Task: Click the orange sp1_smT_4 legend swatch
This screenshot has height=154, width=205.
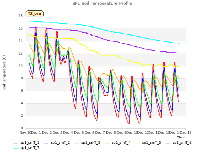Action: [x=107, y=143]
